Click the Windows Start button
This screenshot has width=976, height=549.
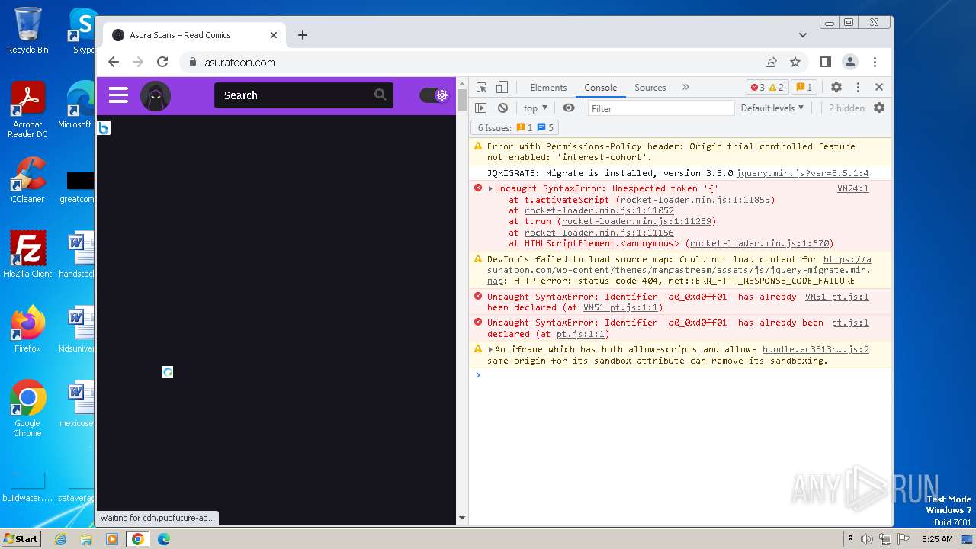click(21, 538)
